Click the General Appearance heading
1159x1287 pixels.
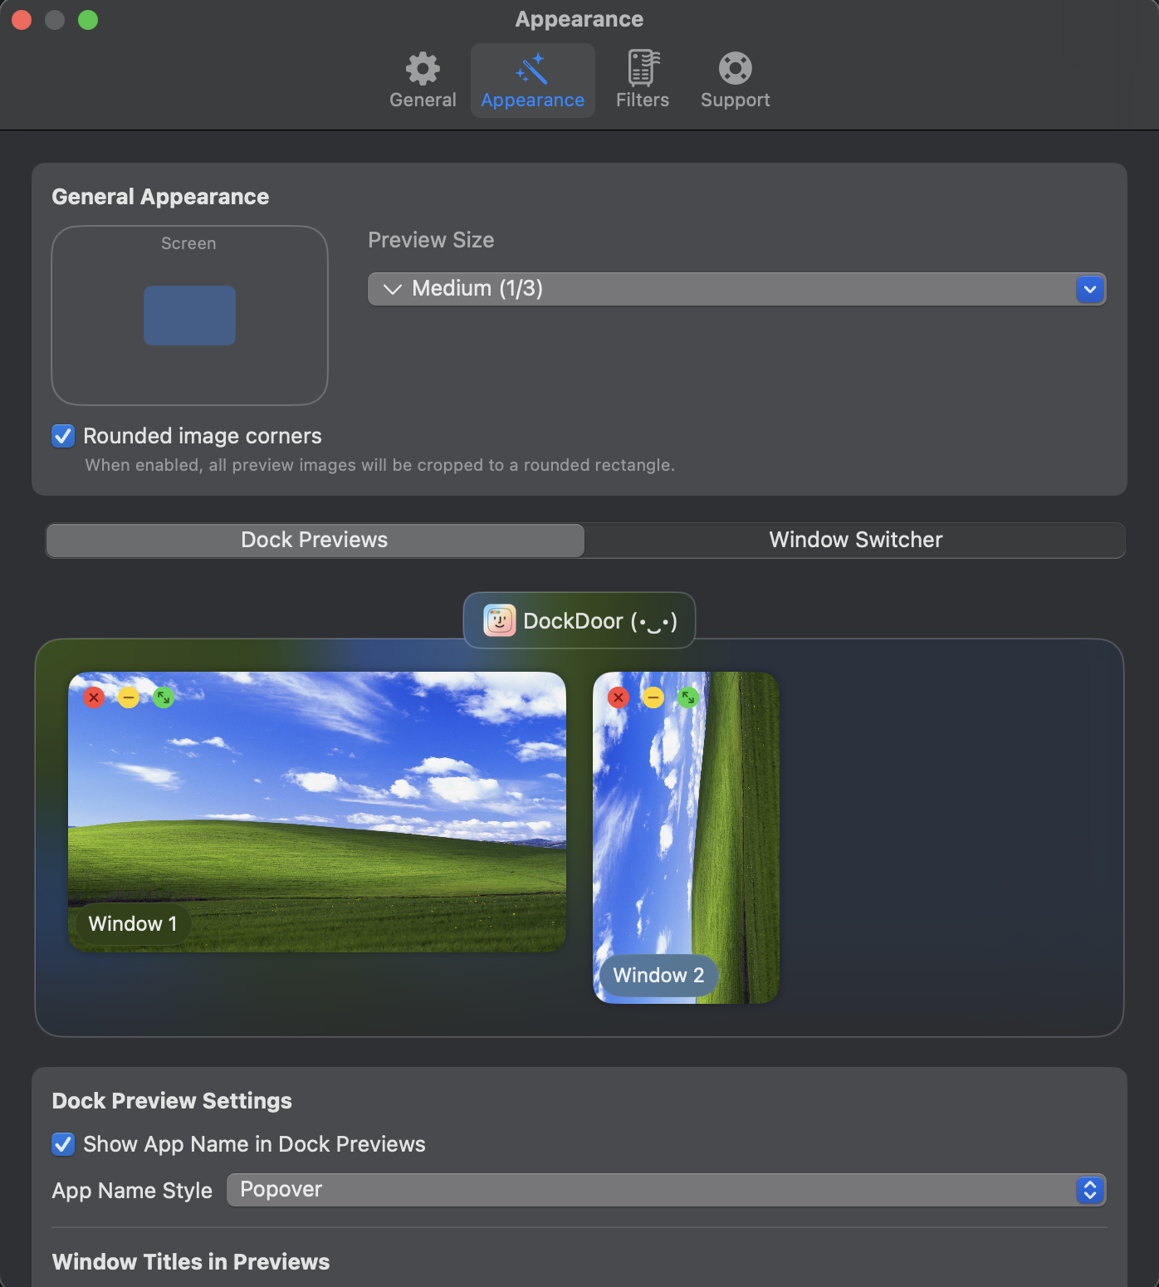point(160,197)
